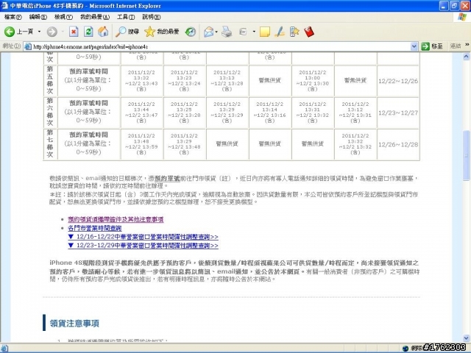Open the 工具 (Tools) menu

click(126, 17)
